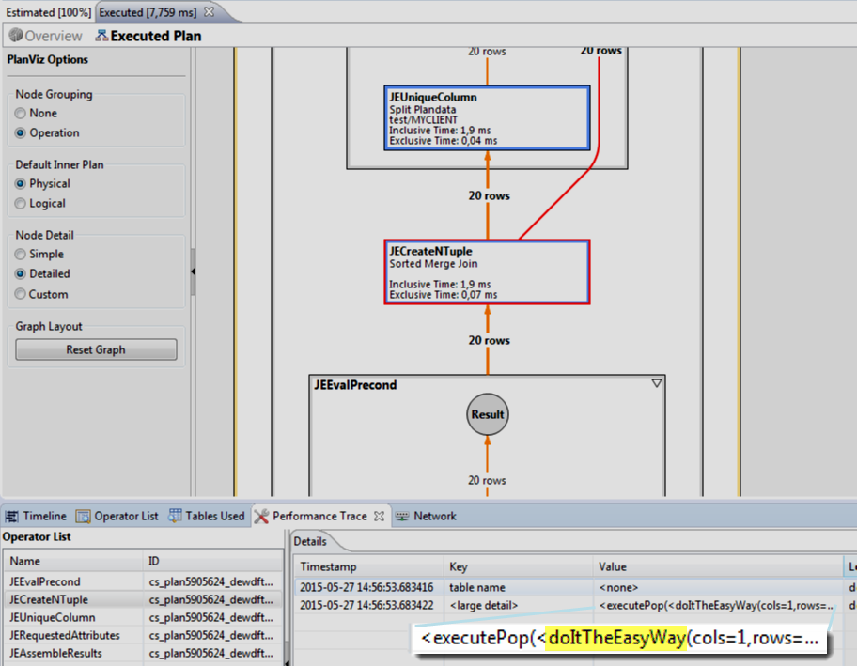Select Operation node grouping
This screenshot has width=857, height=666.
click(x=21, y=133)
